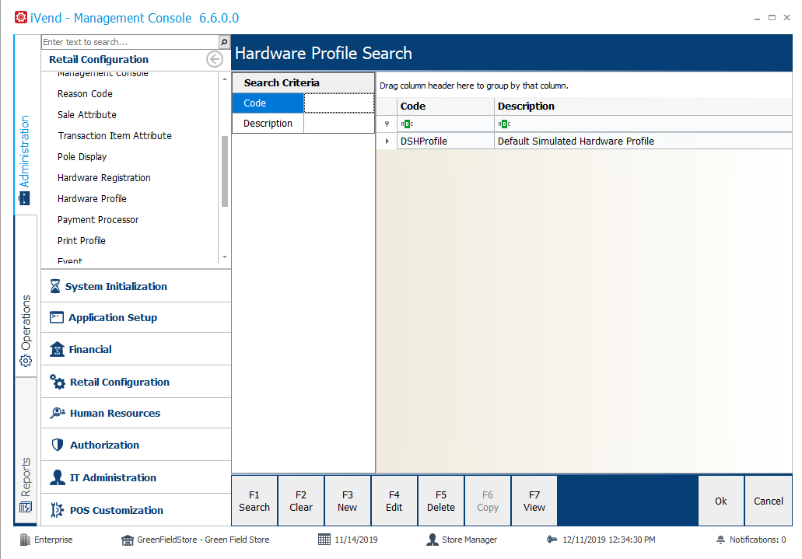The width and height of the screenshot is (802, 559).
Task: Click the back arrow beside Retail Configuration
Action: tap(215, 59)
